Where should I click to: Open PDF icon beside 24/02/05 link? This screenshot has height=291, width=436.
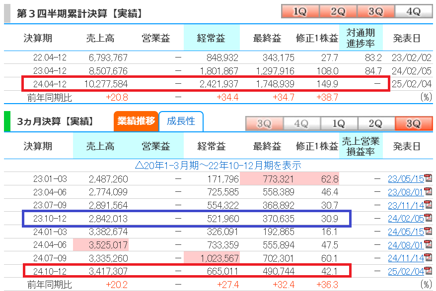click(428, 218)
